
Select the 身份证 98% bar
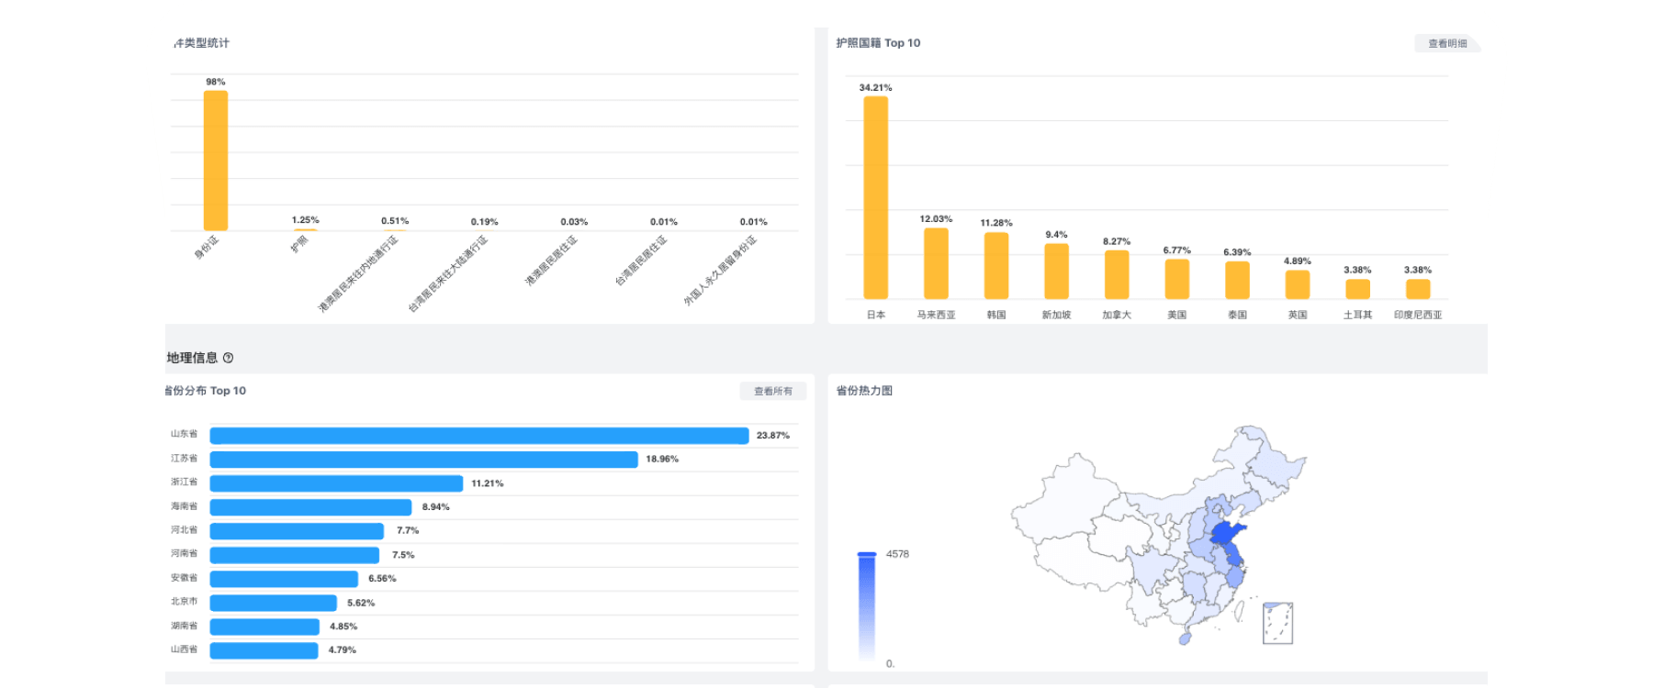click(x=216, y=161)
